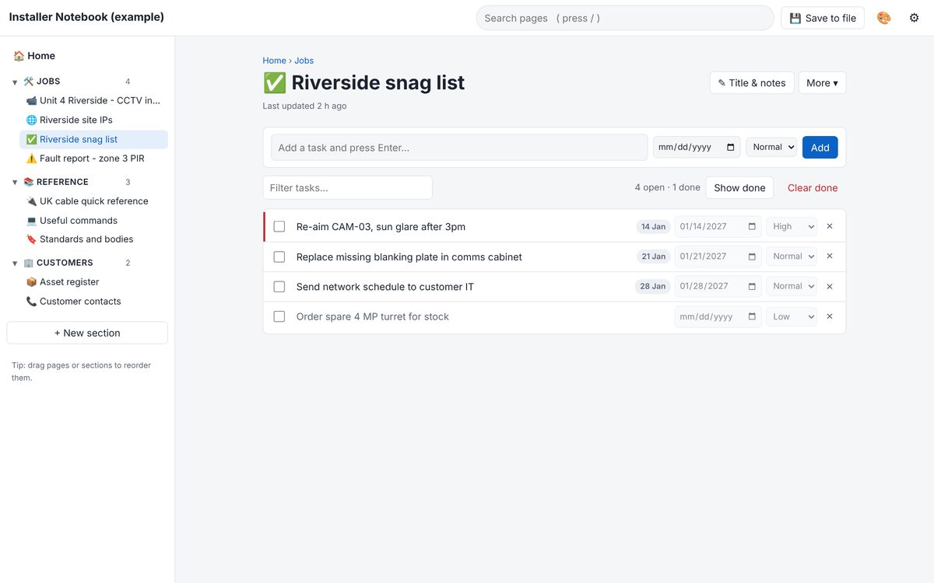
Task: Focus Add a task input field
Action: coord(459,148)
